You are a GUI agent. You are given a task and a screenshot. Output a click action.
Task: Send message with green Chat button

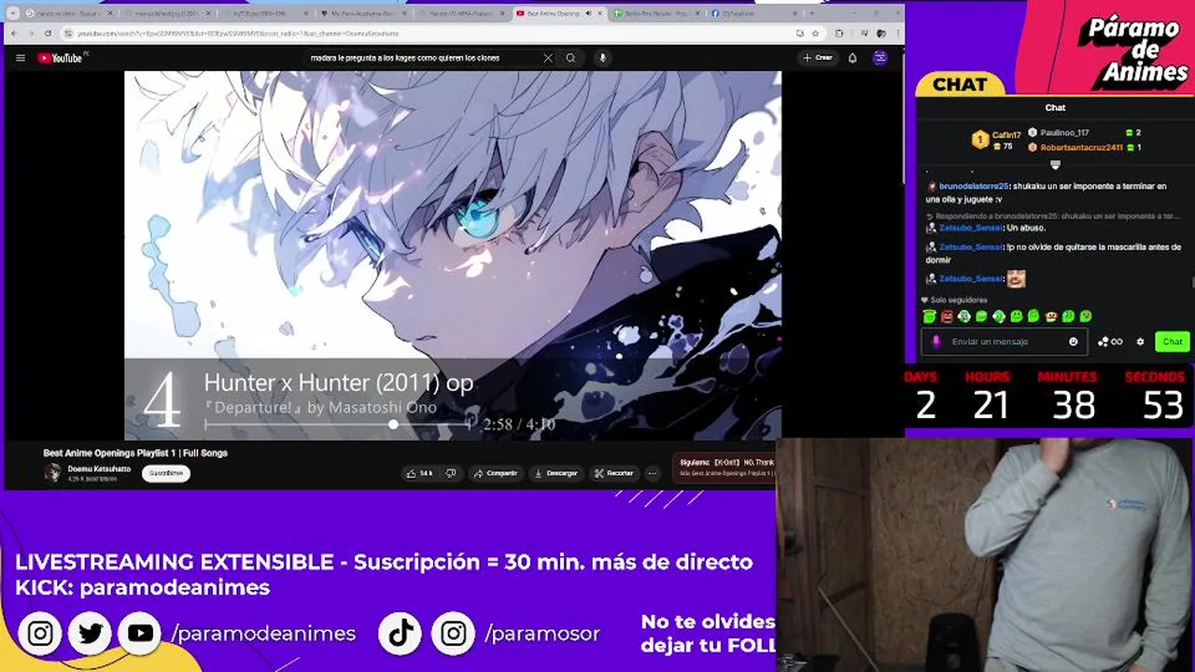tap(1173, 342)
